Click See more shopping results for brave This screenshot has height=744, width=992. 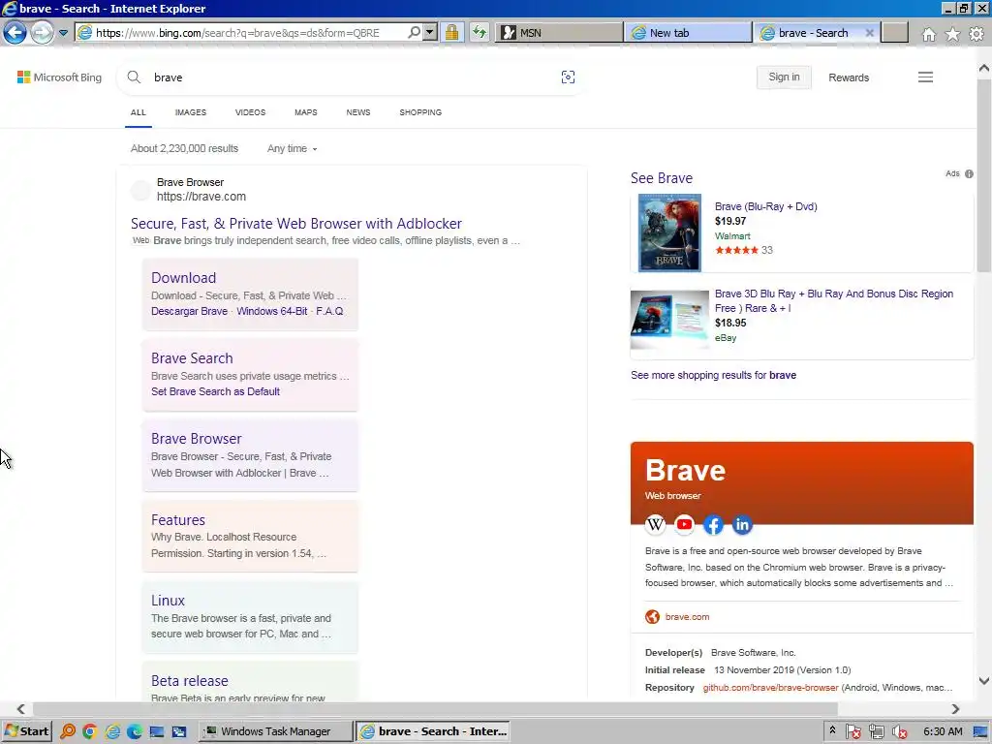[713, 375]
